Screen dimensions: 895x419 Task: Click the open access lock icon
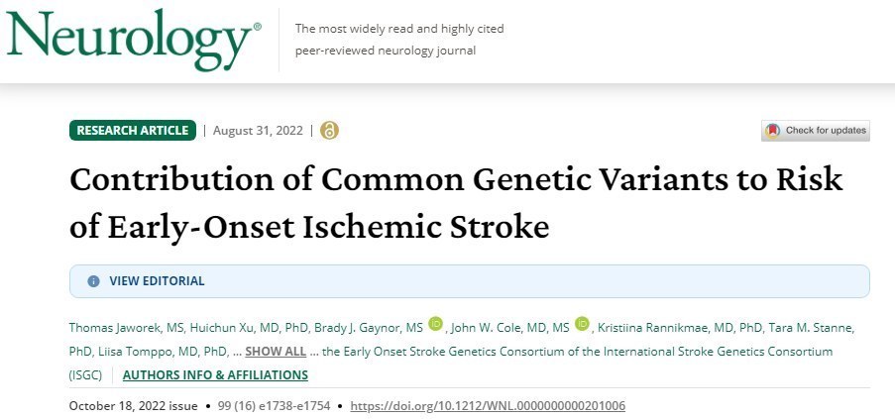(330, 131)
